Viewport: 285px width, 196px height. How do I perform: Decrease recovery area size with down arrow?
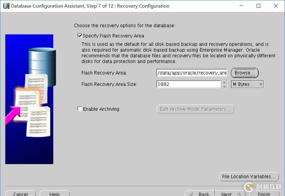[x=224, y=86]
